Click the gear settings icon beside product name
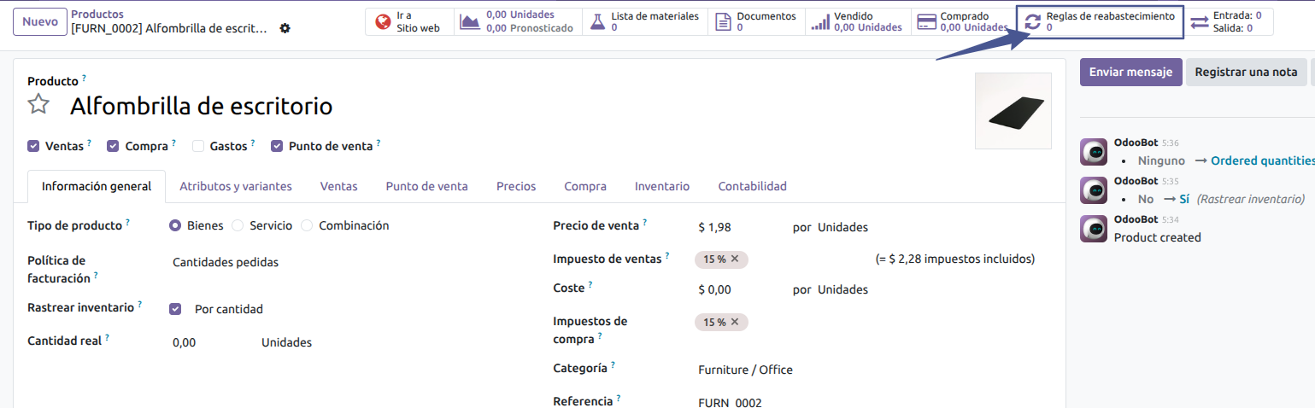 click(285, 28)
